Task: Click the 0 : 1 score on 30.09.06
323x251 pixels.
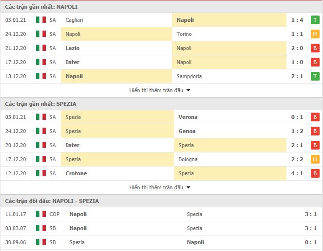Action: click(x=311, y=242)
